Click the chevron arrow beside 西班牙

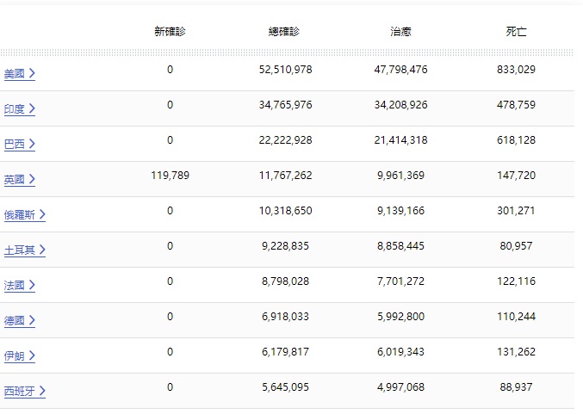(42, 392)
